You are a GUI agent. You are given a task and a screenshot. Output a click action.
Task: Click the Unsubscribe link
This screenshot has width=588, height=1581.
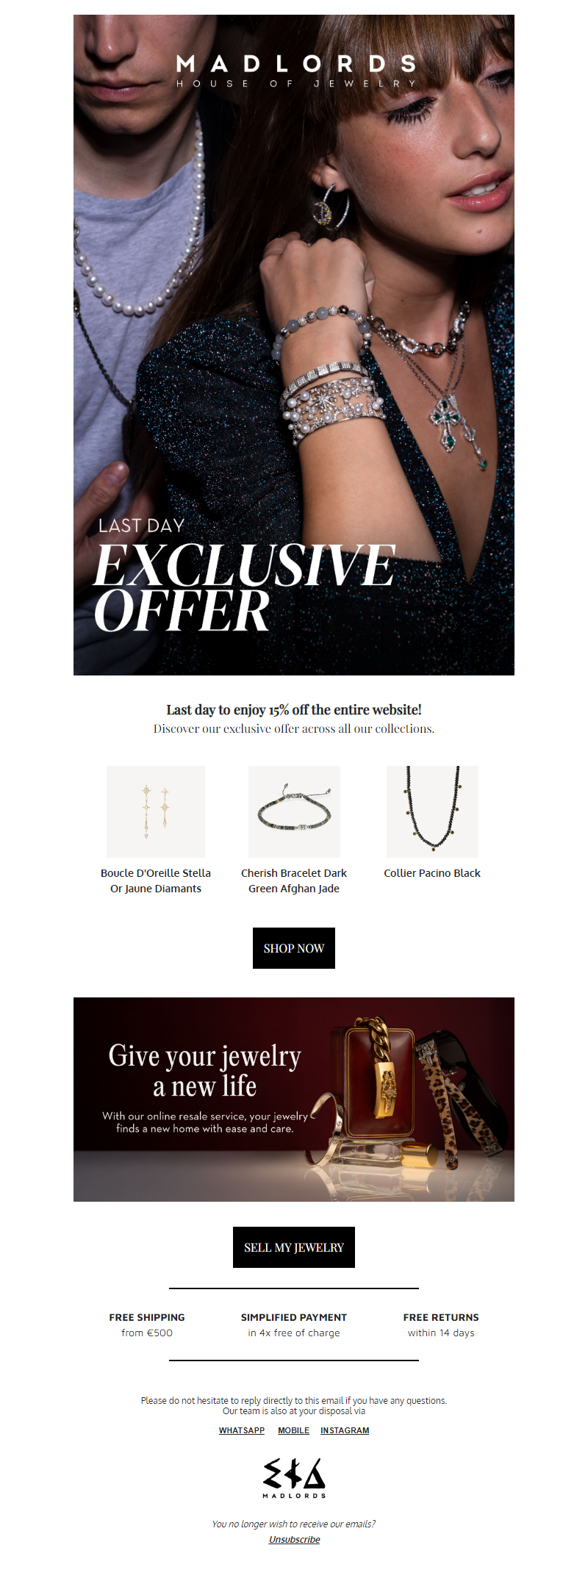pos(294,1539)
